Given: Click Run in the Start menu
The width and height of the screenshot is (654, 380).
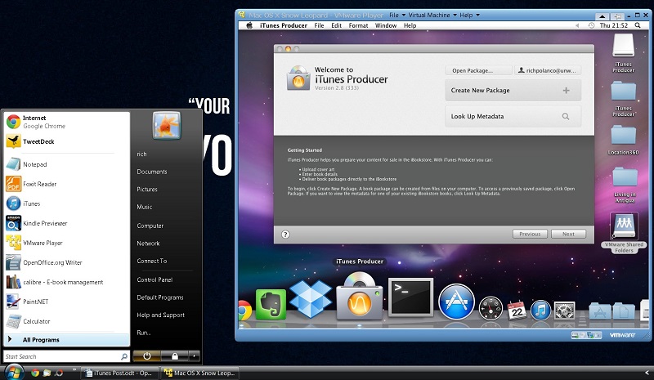Looking at the screenshot, I should pos(144,333).
